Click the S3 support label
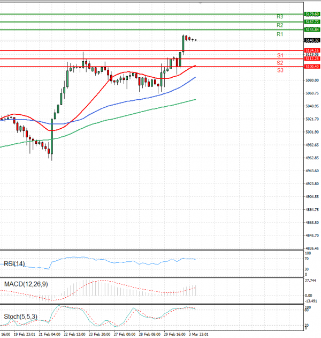 point(280,70)
